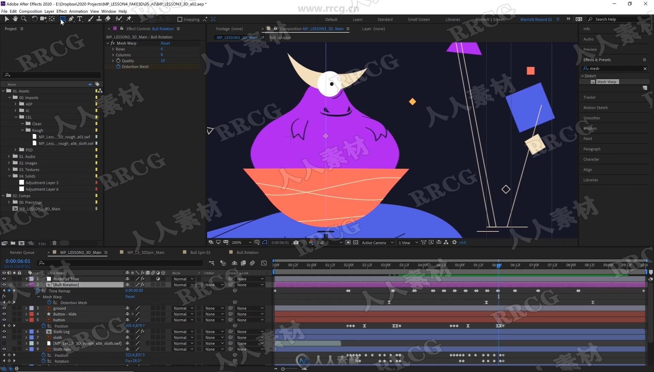Select the Clone Stamp tool
654x372 pixels.
[x=99, y=19]
